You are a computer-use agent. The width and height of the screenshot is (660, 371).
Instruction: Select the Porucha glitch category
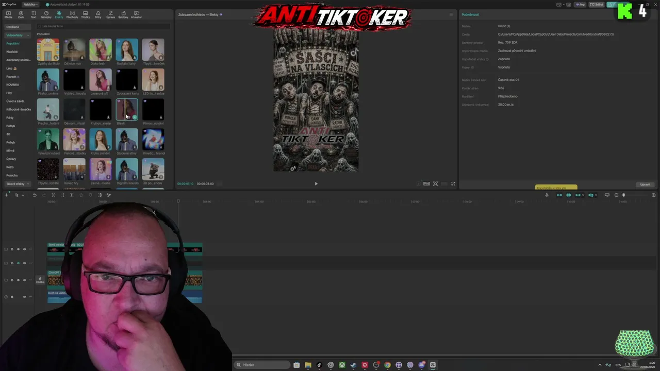12,175
